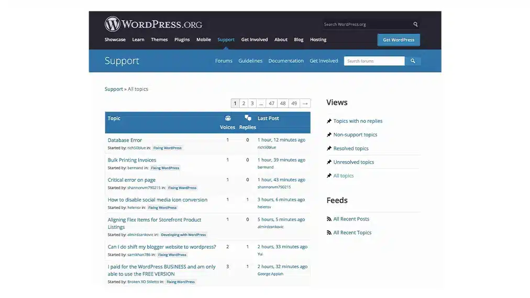Click author rich50blue in Started by line

(x=137, y=148)
